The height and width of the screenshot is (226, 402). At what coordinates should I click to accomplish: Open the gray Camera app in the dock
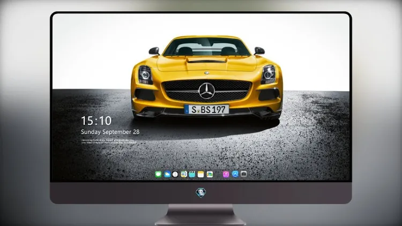pyautogui.click(x=243, y=174)
